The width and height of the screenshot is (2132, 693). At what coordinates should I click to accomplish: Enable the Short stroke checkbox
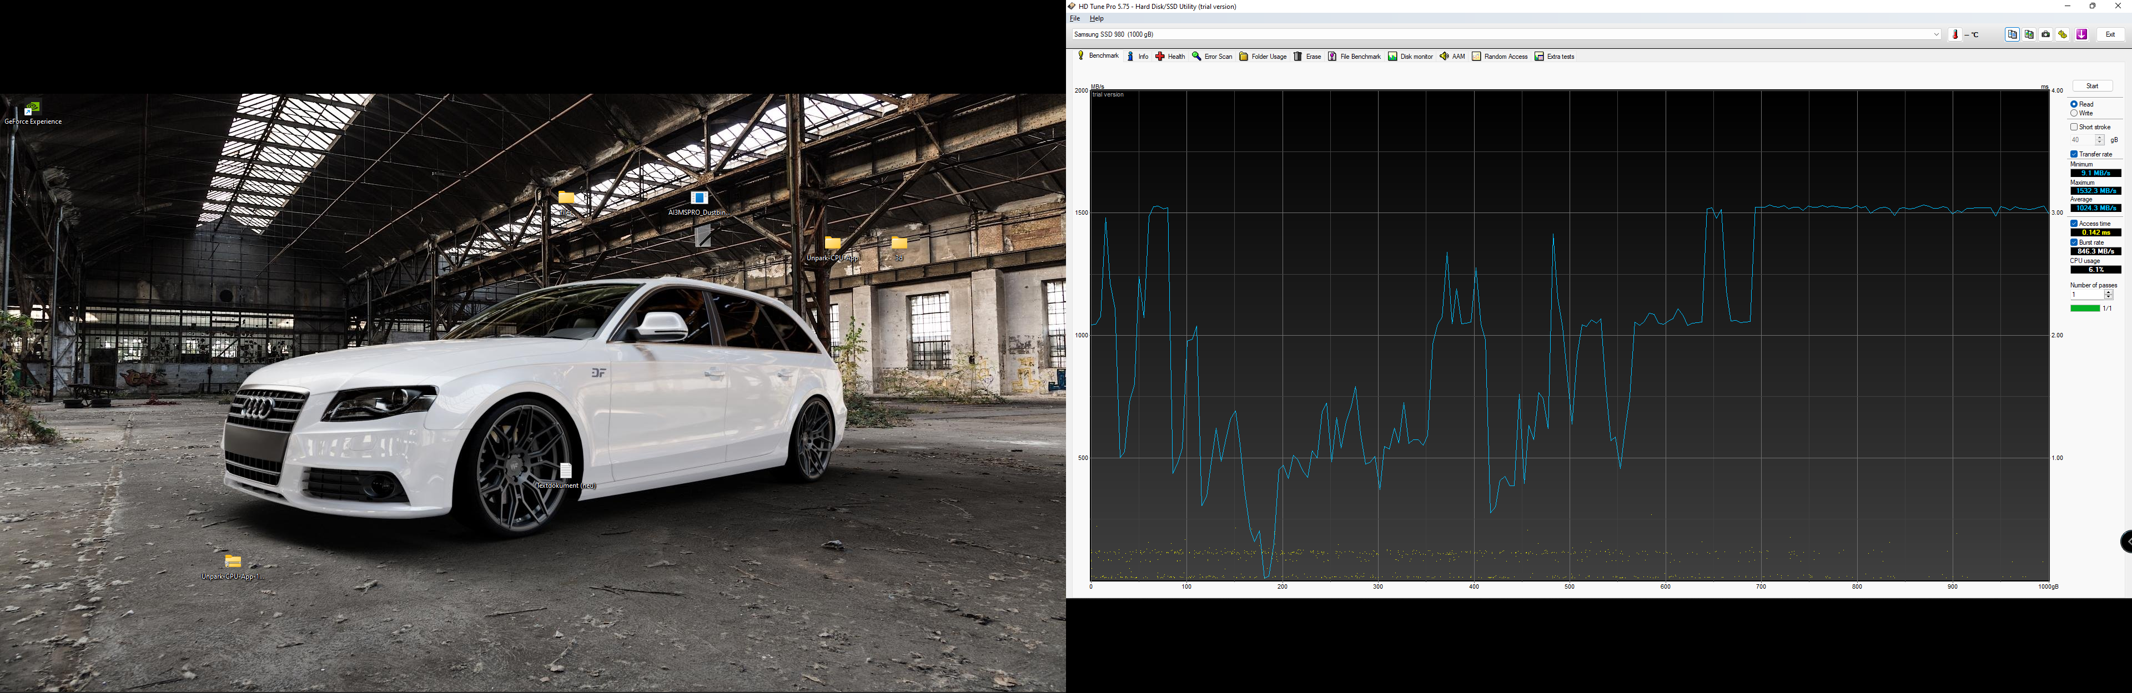click(2074, 128)
